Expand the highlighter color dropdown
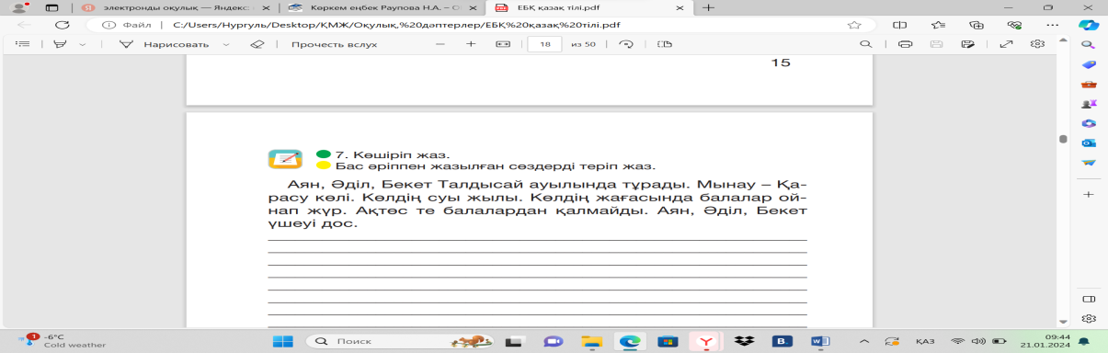This screenshot has height=353, width=1108. (x=83, y=44)
